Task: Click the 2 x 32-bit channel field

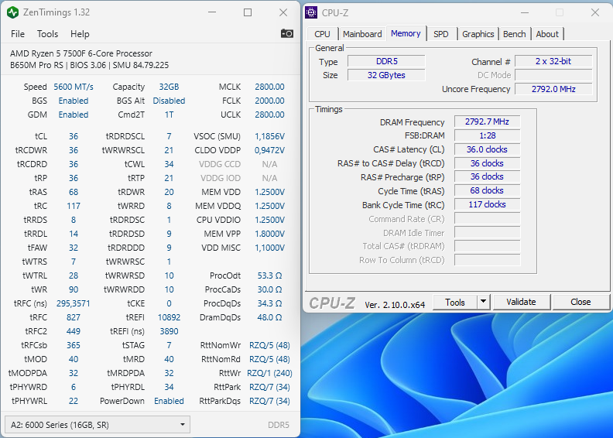Action: click(553, 61)
